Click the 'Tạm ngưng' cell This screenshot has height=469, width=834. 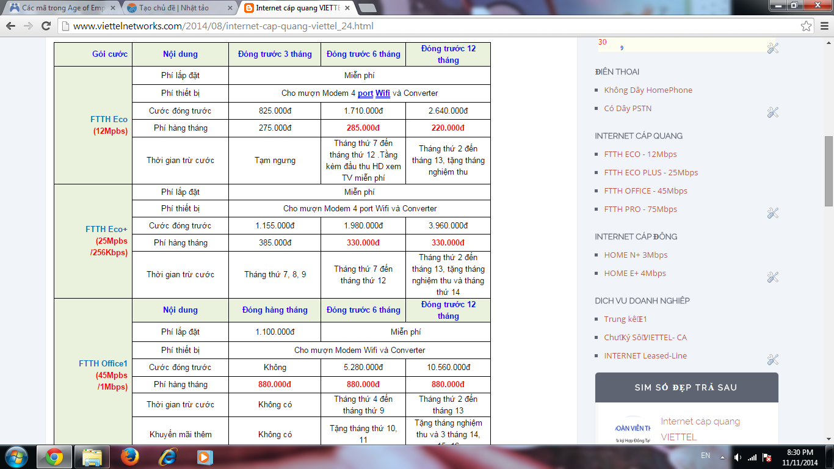coord(275,160)
